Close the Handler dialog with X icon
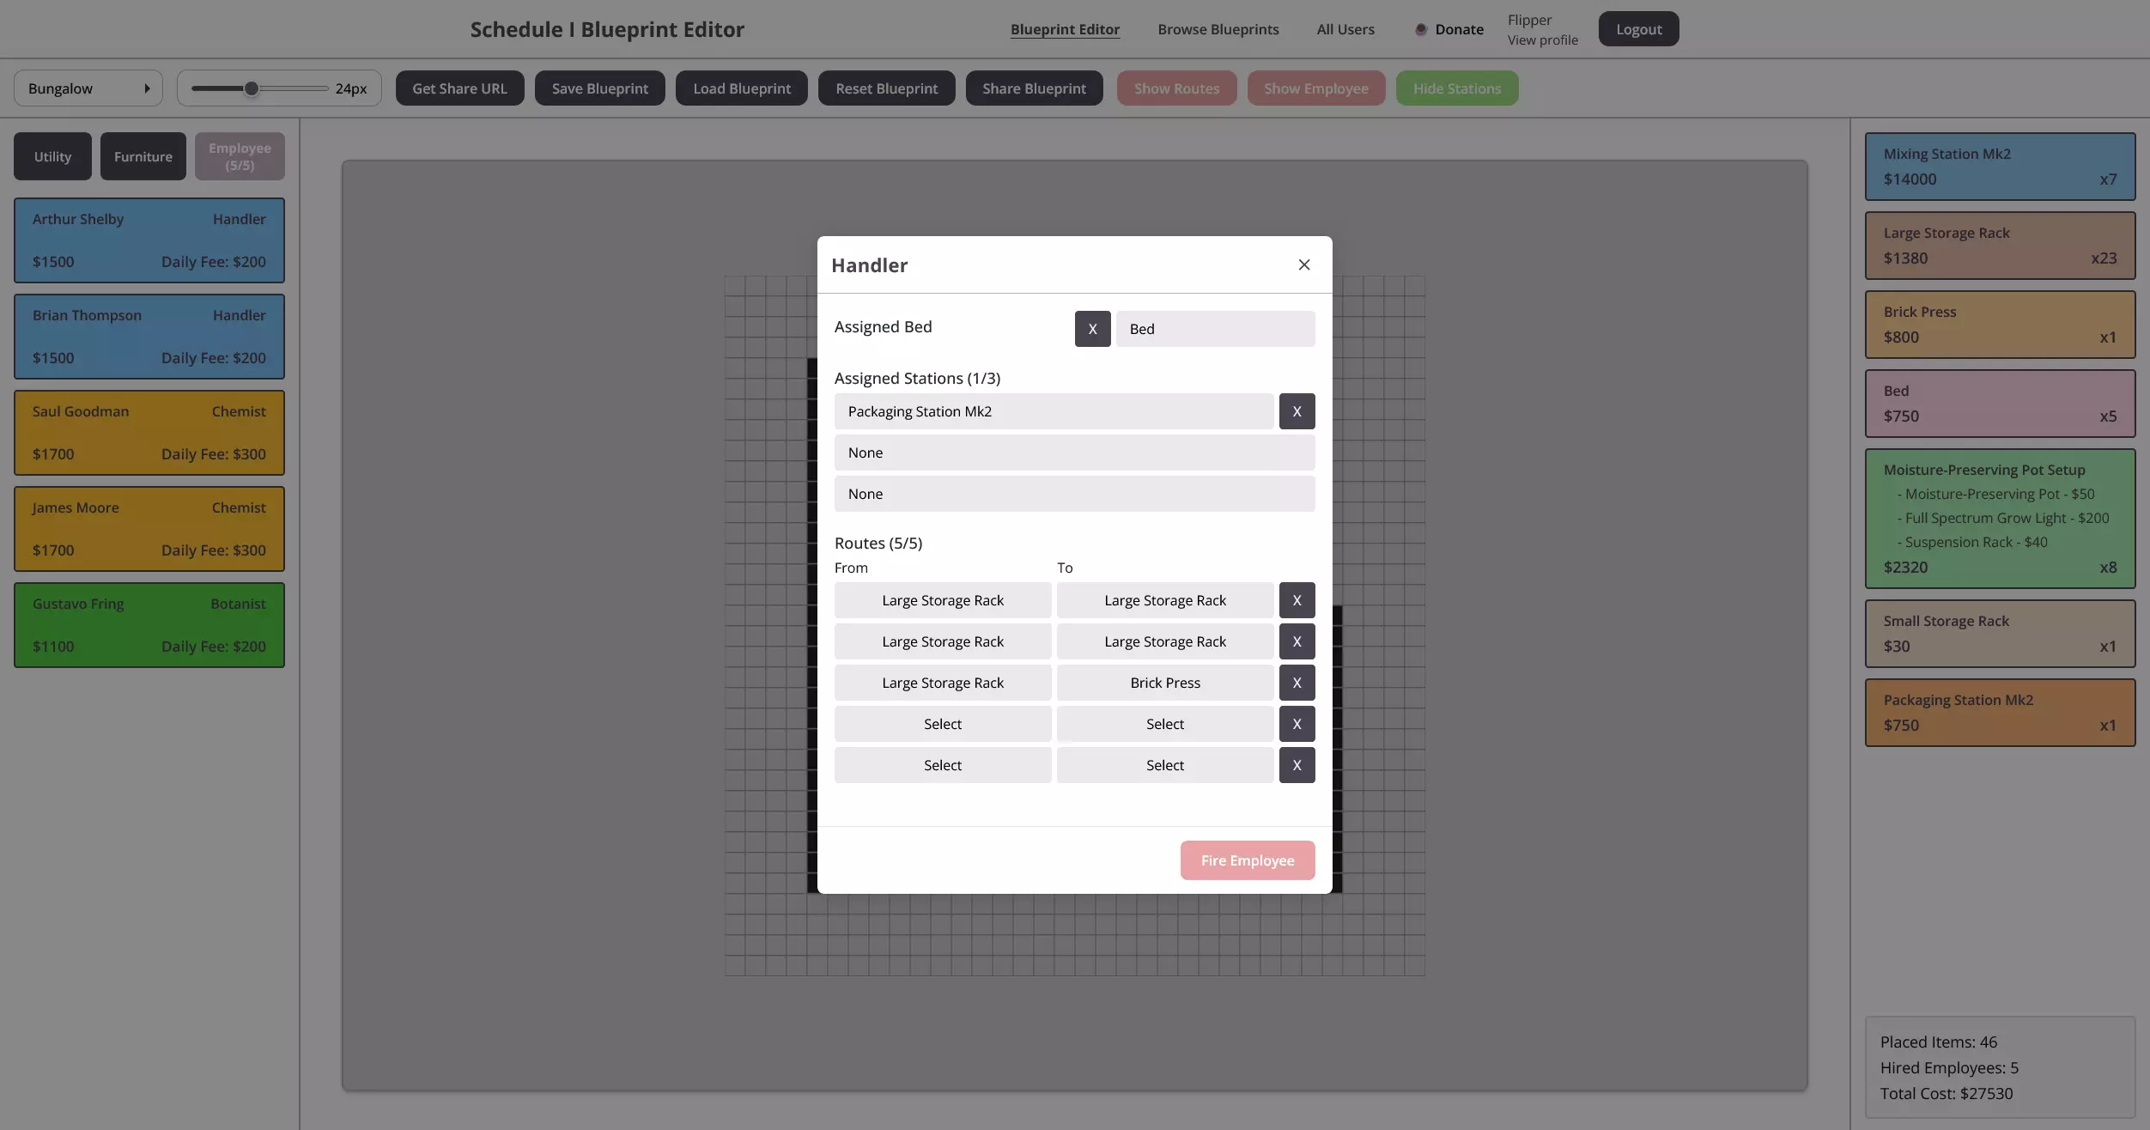Screen dimensions: 2150x1130 click(1304, 264)
